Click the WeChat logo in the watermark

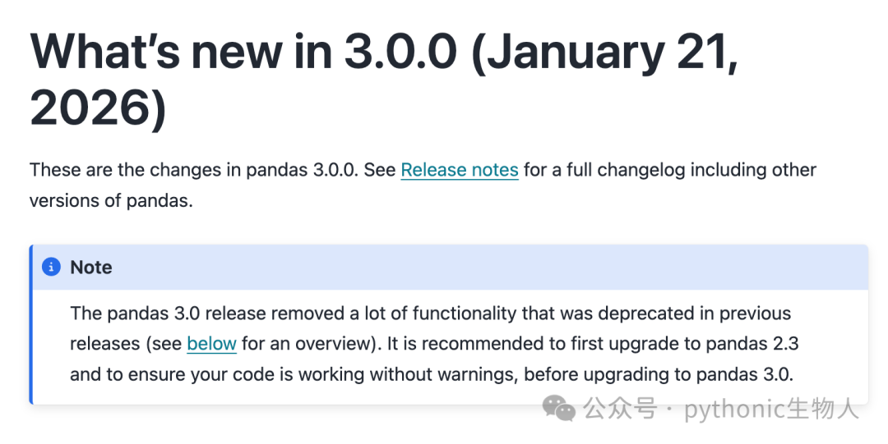click(x=559, y=408)
